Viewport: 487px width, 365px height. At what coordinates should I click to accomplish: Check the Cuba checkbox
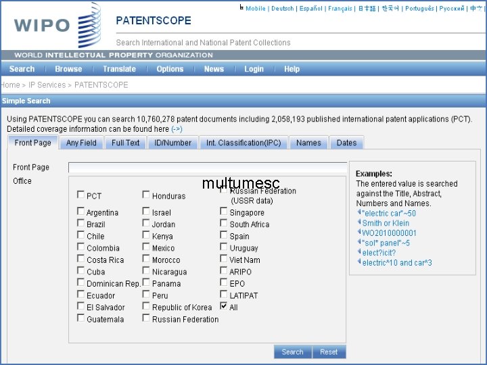click(x=80, y=270)
